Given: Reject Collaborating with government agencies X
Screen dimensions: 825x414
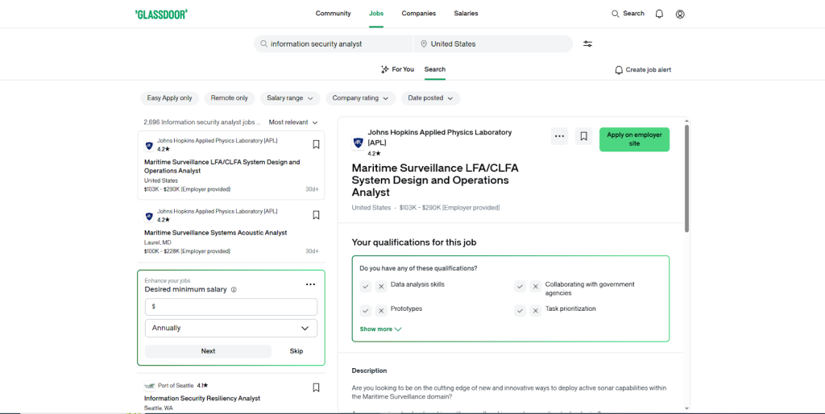Looking at the screenshot, I should tap(536, 287).
